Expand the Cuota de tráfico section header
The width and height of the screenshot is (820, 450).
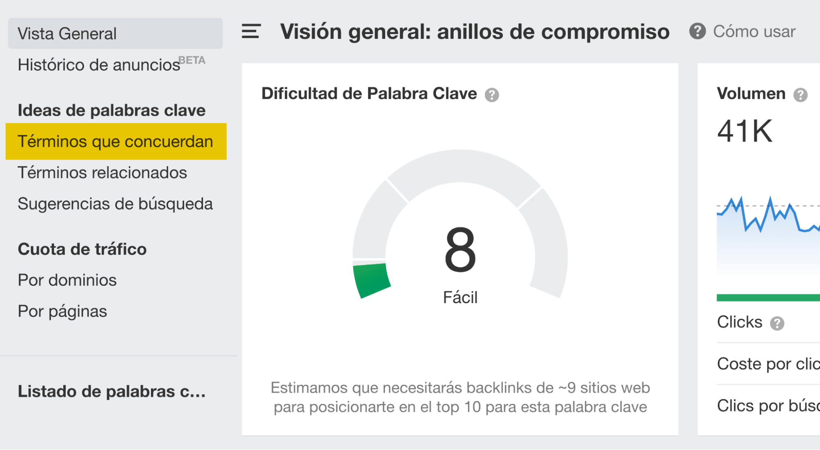[x=81, y=249]
